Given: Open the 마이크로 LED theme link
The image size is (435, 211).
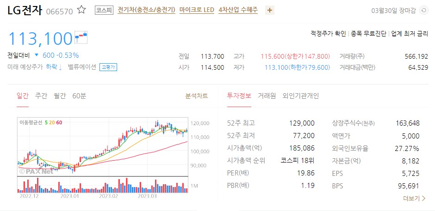Looking at the screenshot, I should click(197, 10).
